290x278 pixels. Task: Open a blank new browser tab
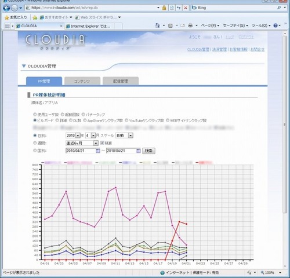[x=118, y=26]
